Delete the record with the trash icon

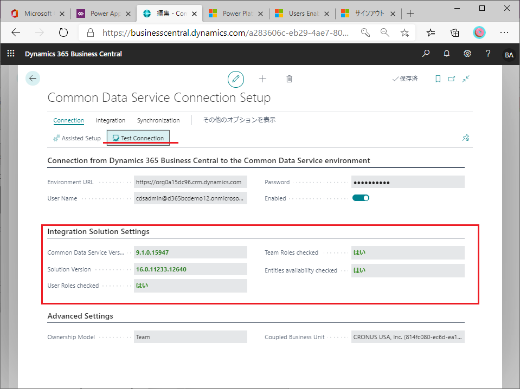pos(289,79)
